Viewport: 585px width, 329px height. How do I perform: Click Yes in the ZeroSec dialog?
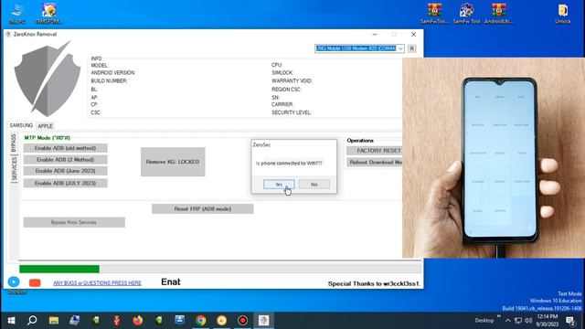pyautogui.click(x=279, y=185)
